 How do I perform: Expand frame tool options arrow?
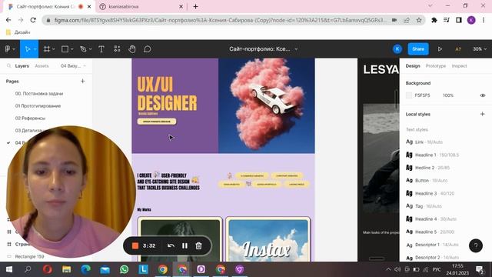(54, 49)
